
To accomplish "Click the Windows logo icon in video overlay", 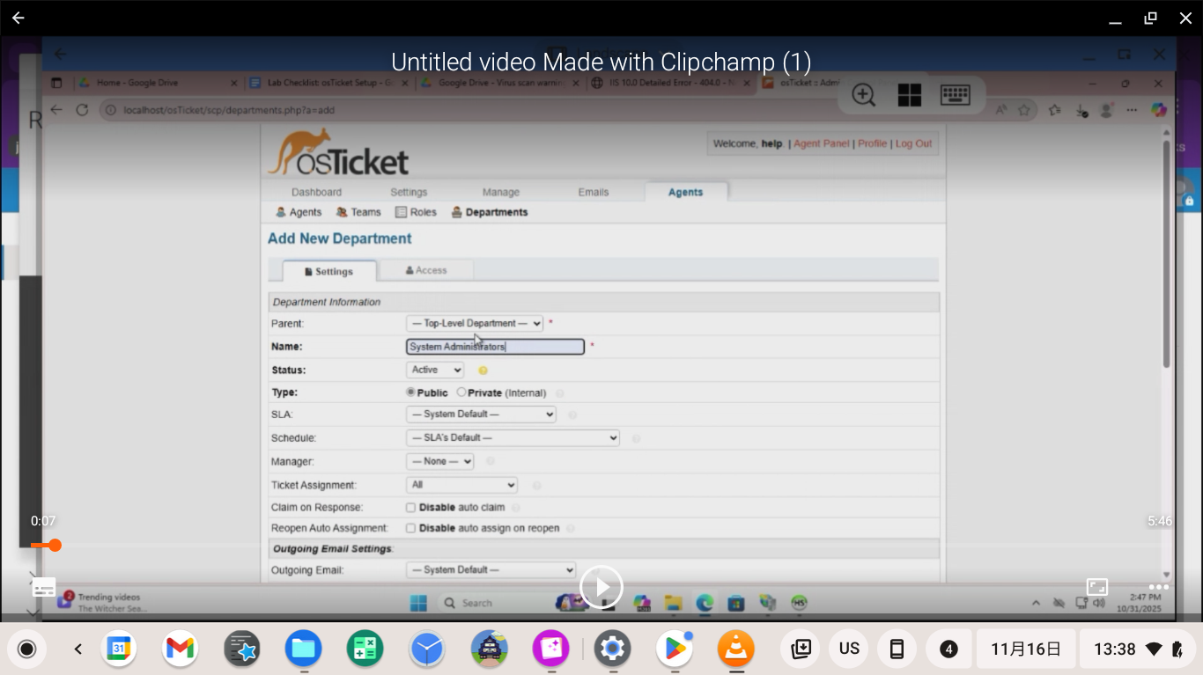I will (910, 95).
